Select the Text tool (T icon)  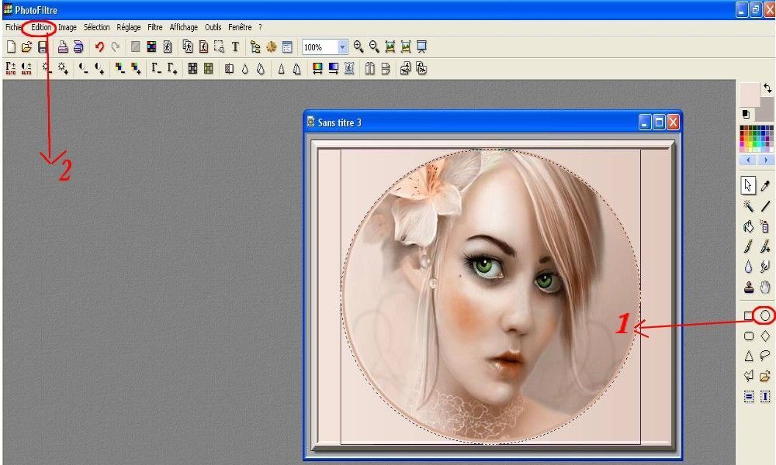tap(236, 47)
